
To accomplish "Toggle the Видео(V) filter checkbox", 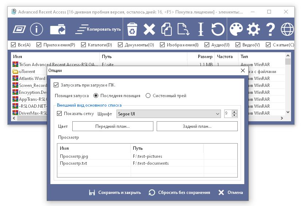I will tap(238, 45).
